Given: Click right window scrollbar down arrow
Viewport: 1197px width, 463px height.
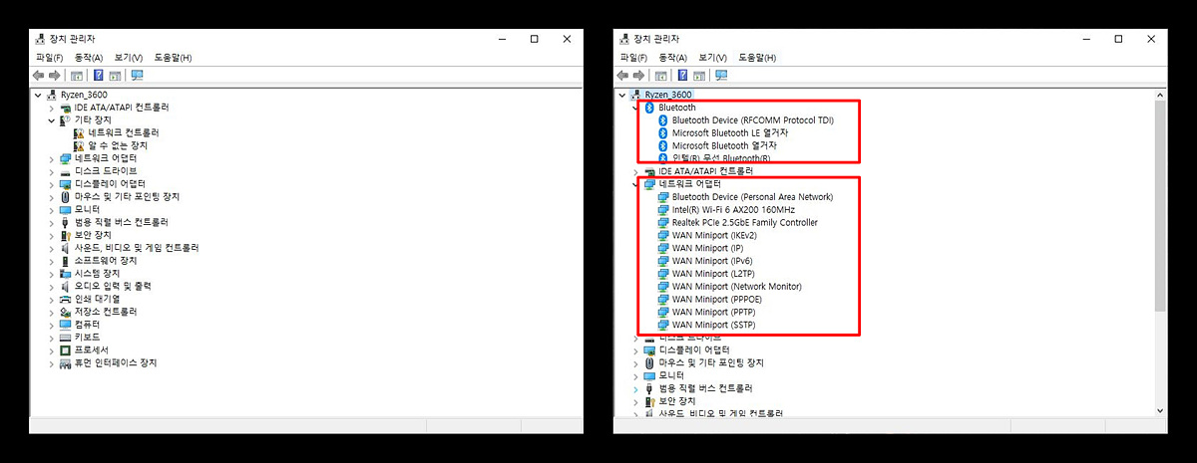Looking at the screenshot, I should pos(1159,409).
